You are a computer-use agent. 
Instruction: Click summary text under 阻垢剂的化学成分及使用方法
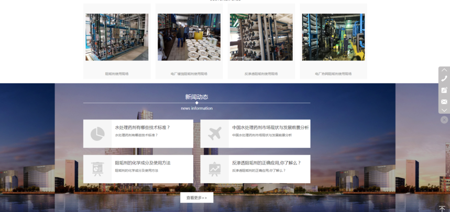click(137, 171)
